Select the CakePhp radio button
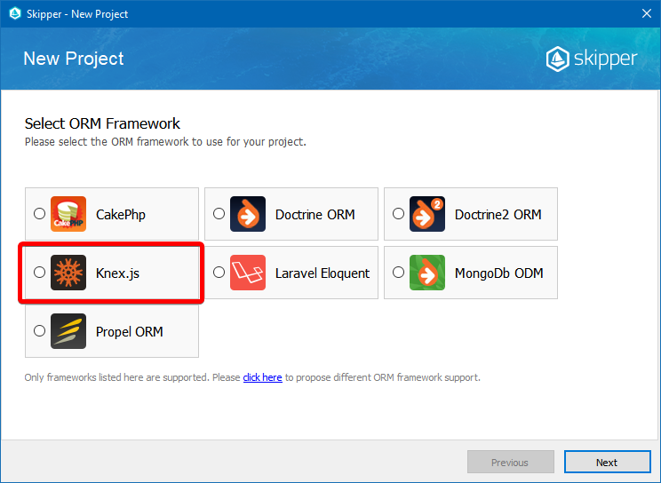Screen dimensions: 661x483 [40, 214]
